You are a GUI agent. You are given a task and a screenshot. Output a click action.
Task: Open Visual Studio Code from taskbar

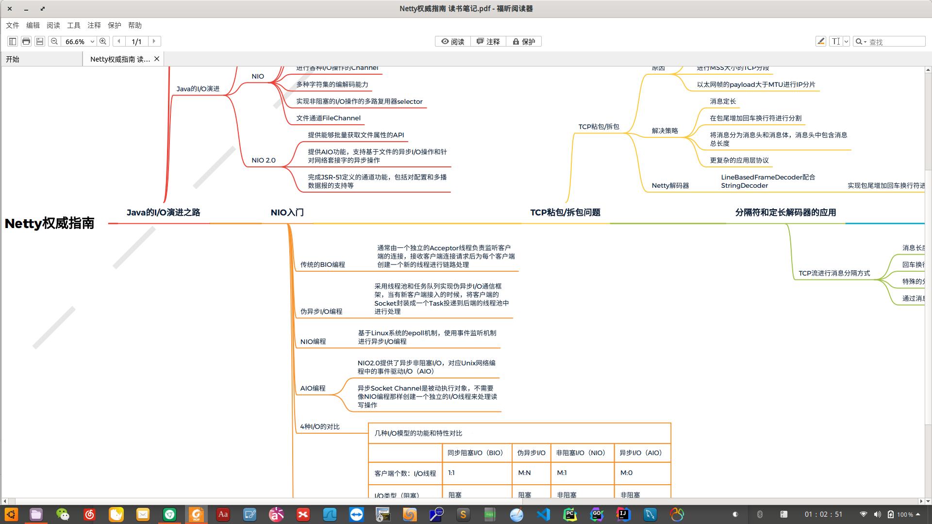coord(543,514)
